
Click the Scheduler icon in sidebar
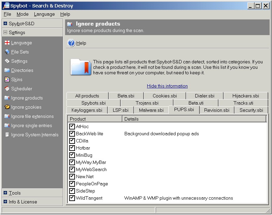click(7, 89)
